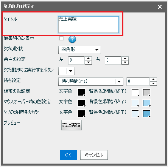Screen dimensions: 168x167
Task: Click the キャンセル button
Action: click(x=94, y=155)
